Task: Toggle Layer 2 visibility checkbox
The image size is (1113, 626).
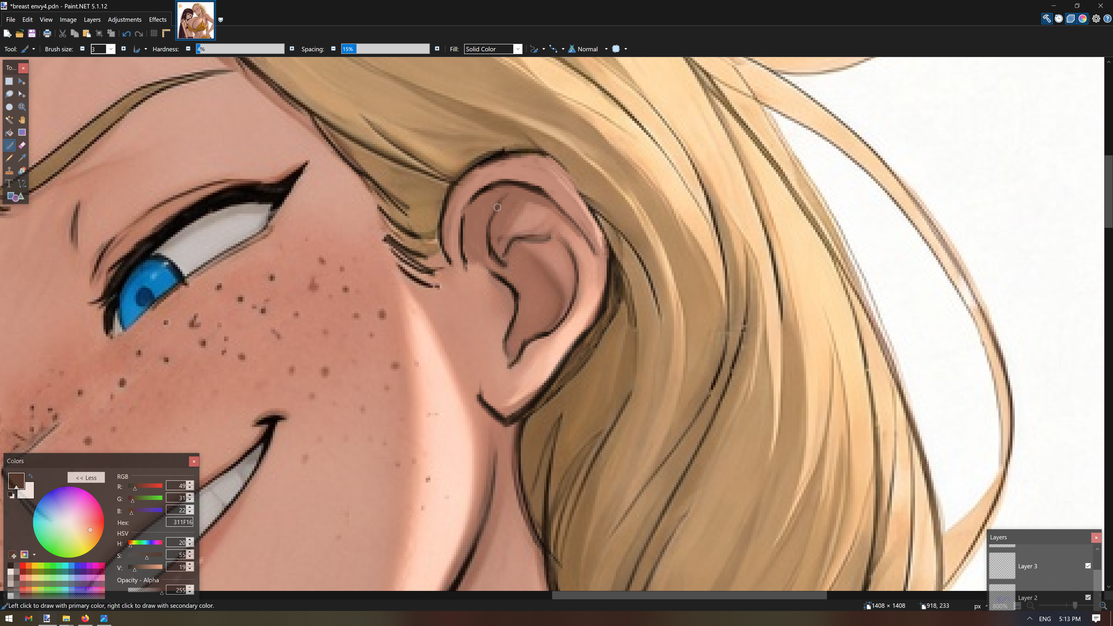Action: [1088, 598]
